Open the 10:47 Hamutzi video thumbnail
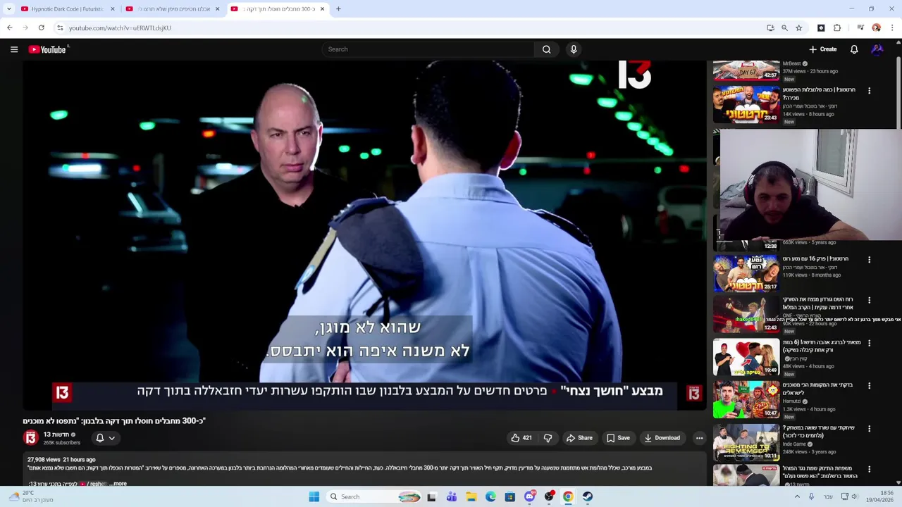The height and width of the screenshot is (507, 902). tap(746, 399)
